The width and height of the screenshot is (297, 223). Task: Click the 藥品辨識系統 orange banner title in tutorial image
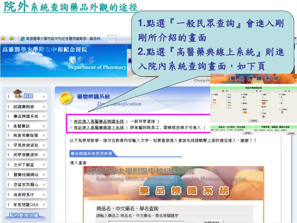pos(184,190)
